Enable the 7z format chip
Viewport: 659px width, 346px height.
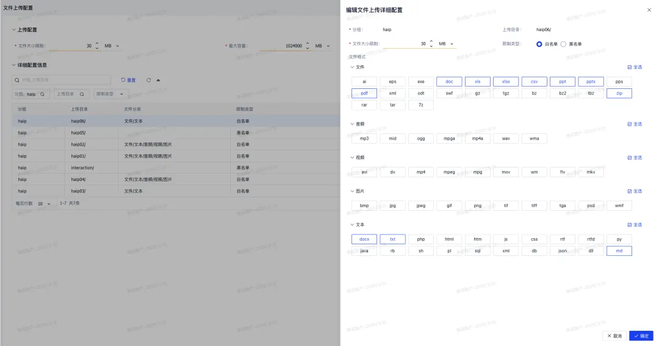(420, 105)
